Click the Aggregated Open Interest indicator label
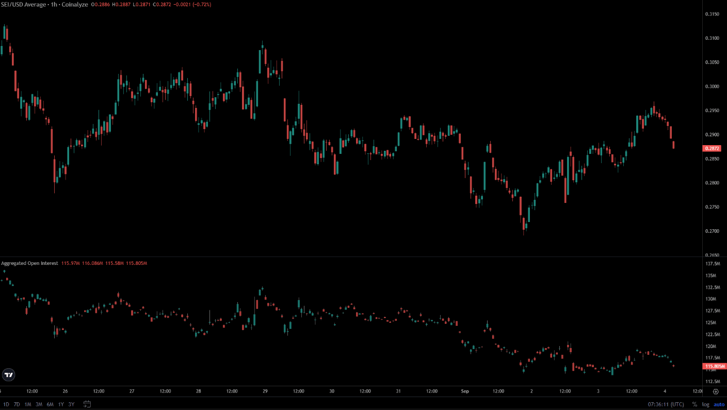 (29, 263)
